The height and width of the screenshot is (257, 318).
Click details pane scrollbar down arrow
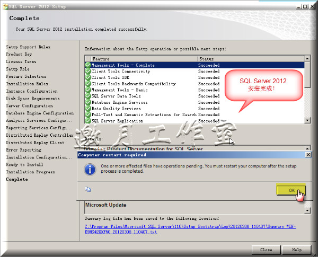tap(307, 210)
